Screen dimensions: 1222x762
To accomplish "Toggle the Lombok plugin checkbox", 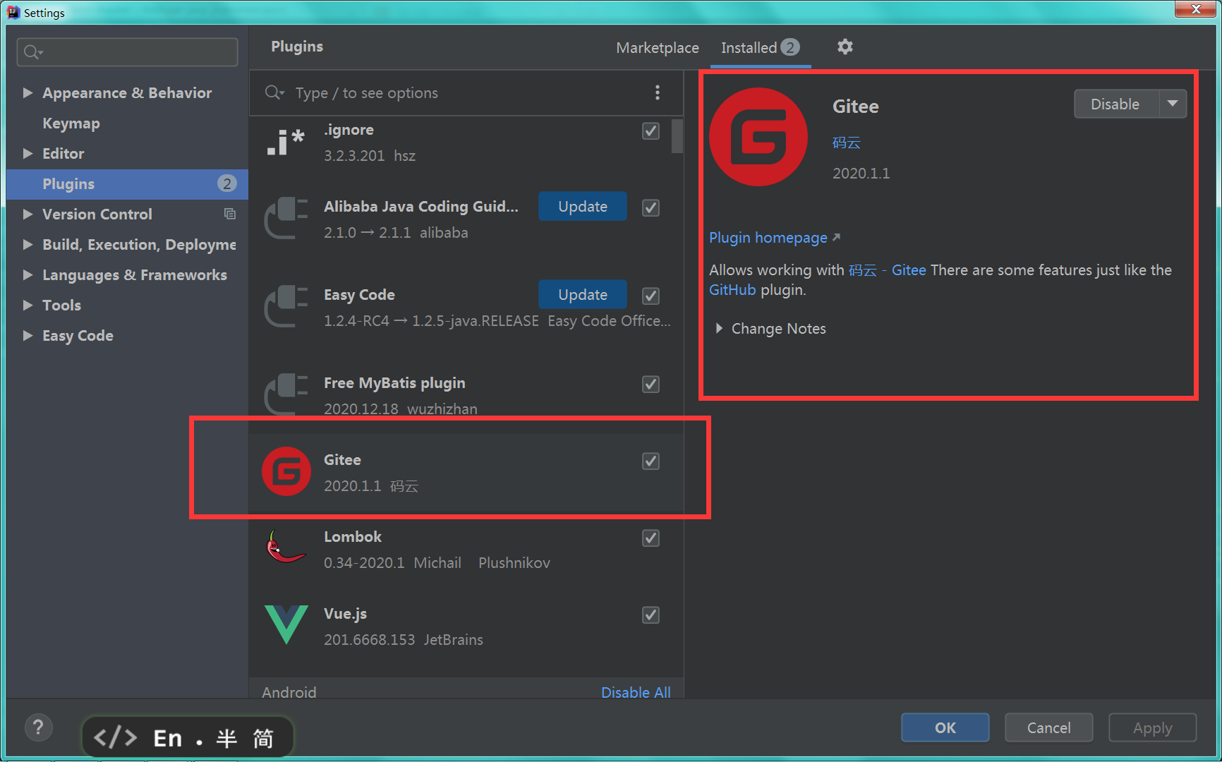I will pyautogui.click(x=651, y=538).
